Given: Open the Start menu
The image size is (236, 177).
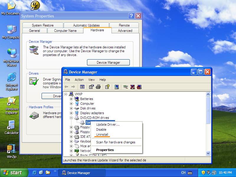Looking at the screenshot, I should click(14, 173).
